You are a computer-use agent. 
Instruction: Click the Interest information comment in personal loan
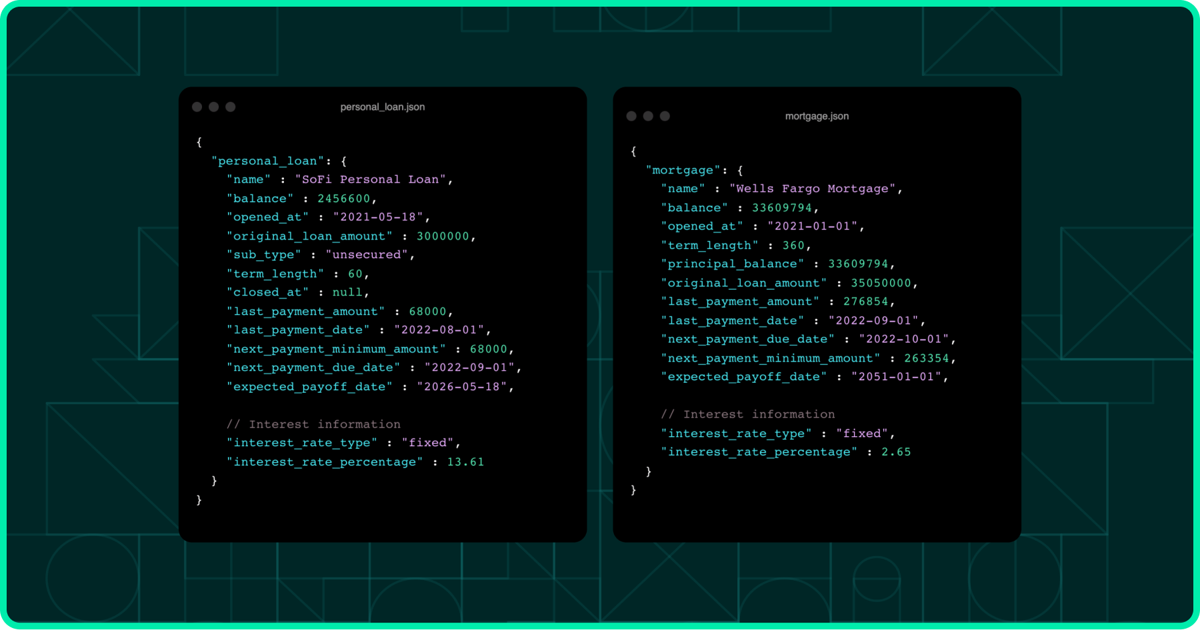[313, 424]
